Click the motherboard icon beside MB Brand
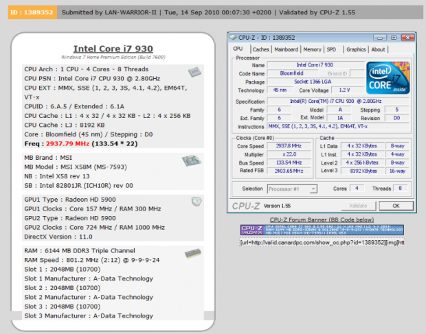426x334 pixels. coord(192,160)
